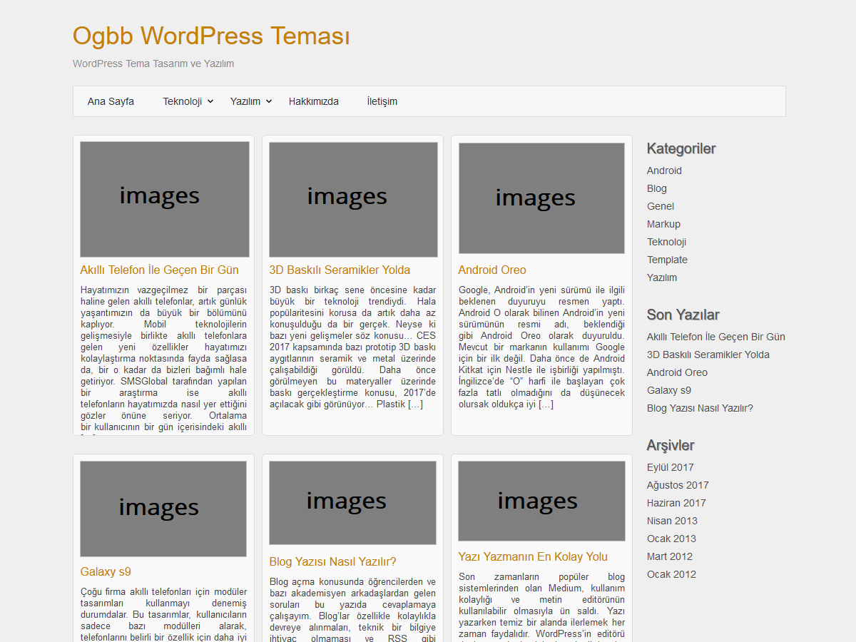Open the Blog Yazısı Nasıl Yazılır? post title
Screen dimensions: 856x642
coord(332,561)
